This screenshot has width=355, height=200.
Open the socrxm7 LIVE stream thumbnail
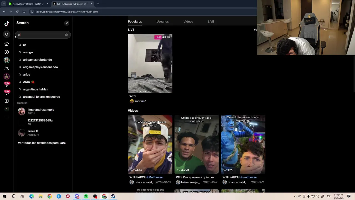click(150, 63)
